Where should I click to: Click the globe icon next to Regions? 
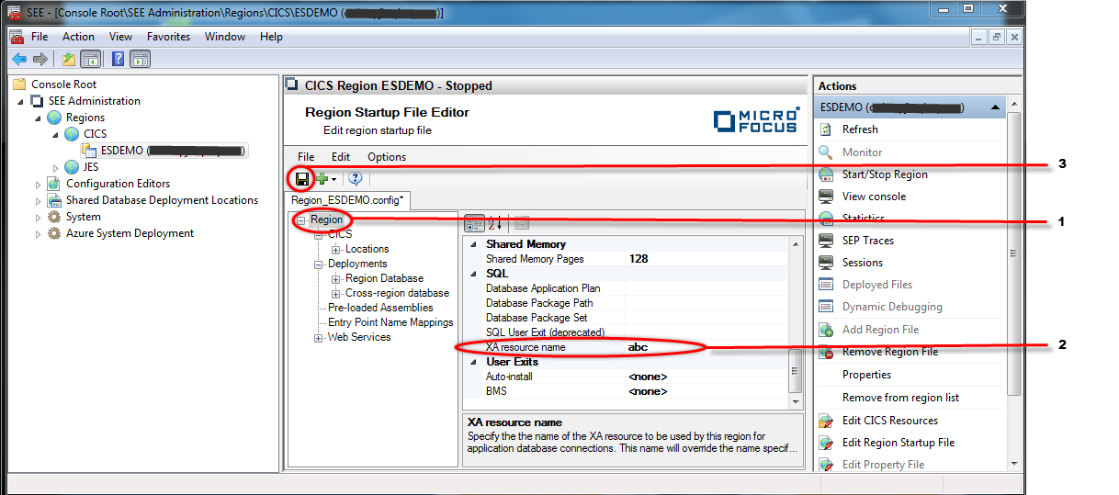click(x=54, y=118)
